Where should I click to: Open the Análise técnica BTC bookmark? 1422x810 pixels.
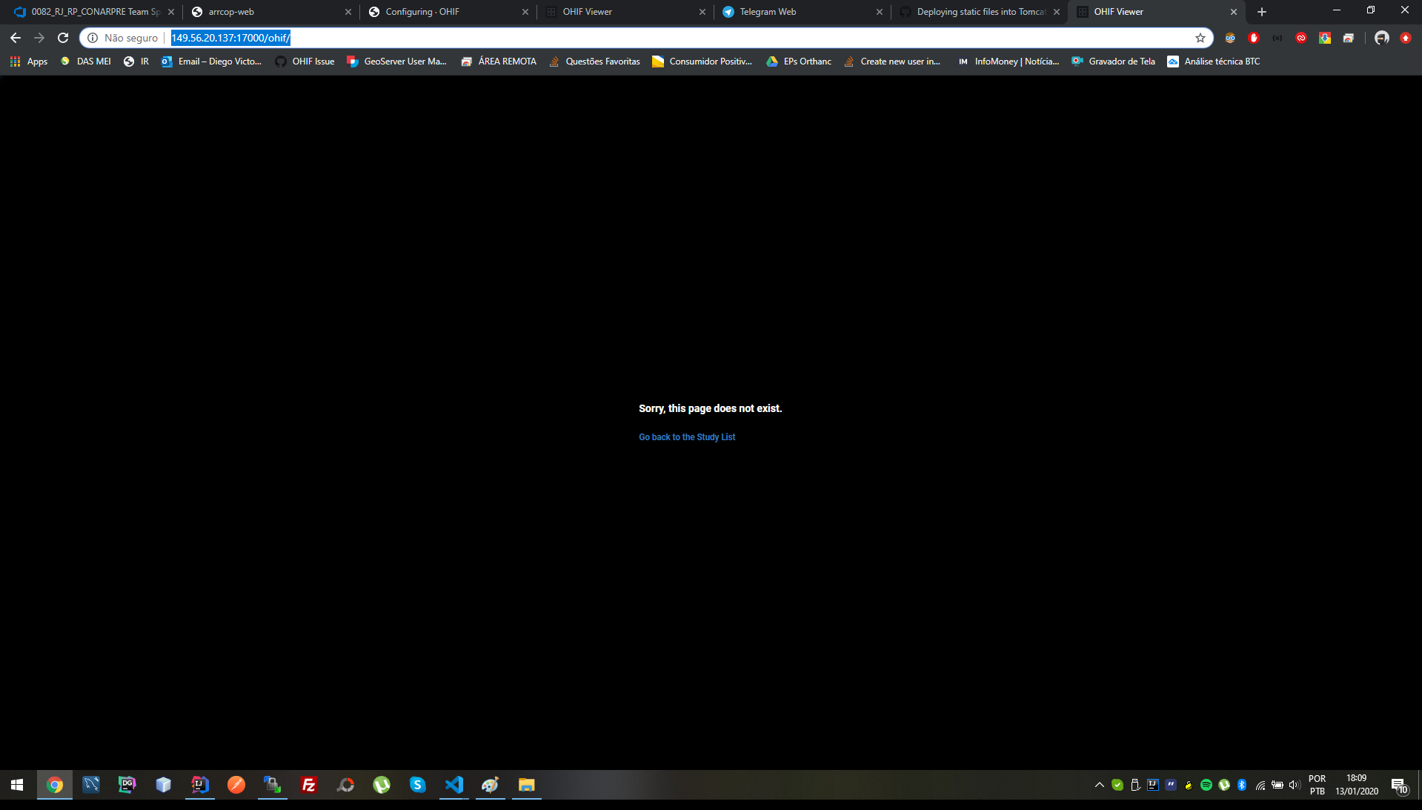click(x=1214, y=62)
